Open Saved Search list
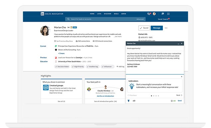 [x=163, y=19]
